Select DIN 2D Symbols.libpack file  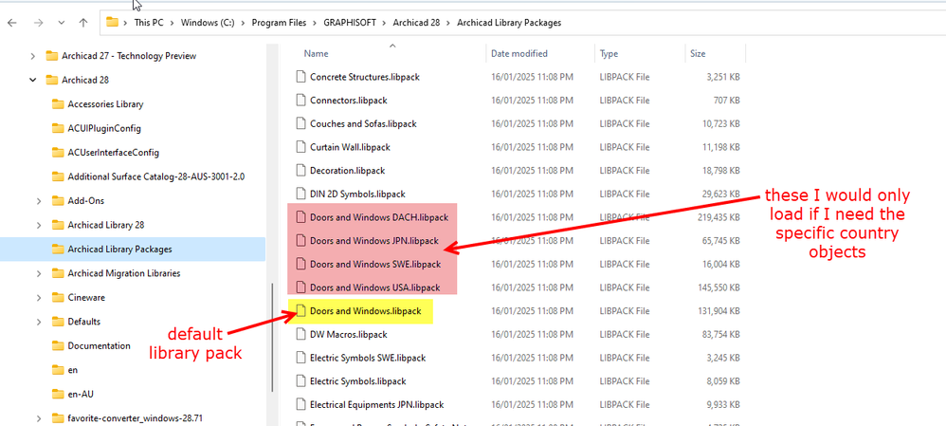tap(357, 194)
